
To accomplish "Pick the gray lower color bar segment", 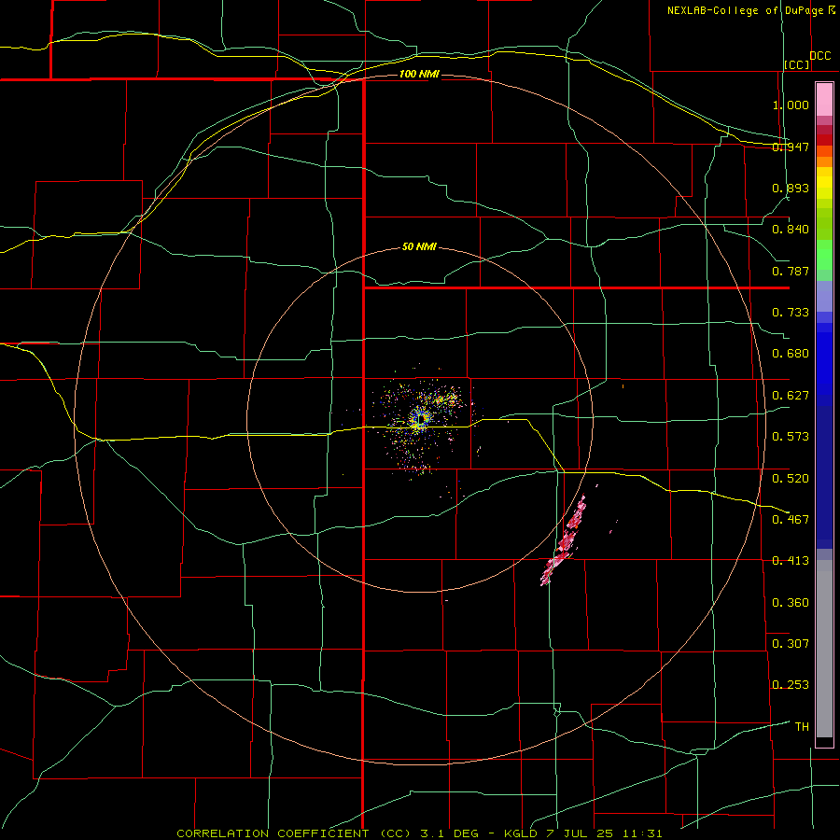I will click(824, 649).
